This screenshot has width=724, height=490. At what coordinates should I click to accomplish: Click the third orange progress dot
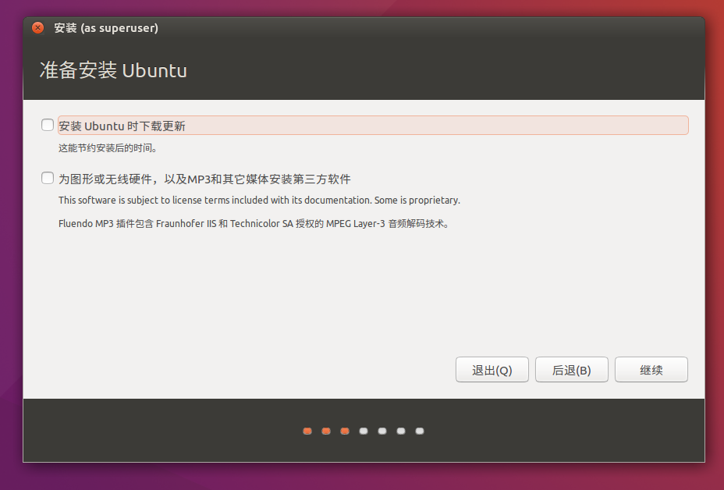pos(344,430)
